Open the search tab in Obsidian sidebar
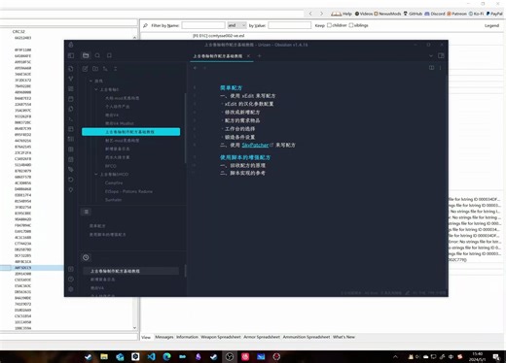The width and height of the screenshot is (506, 363). click(97, 55)
